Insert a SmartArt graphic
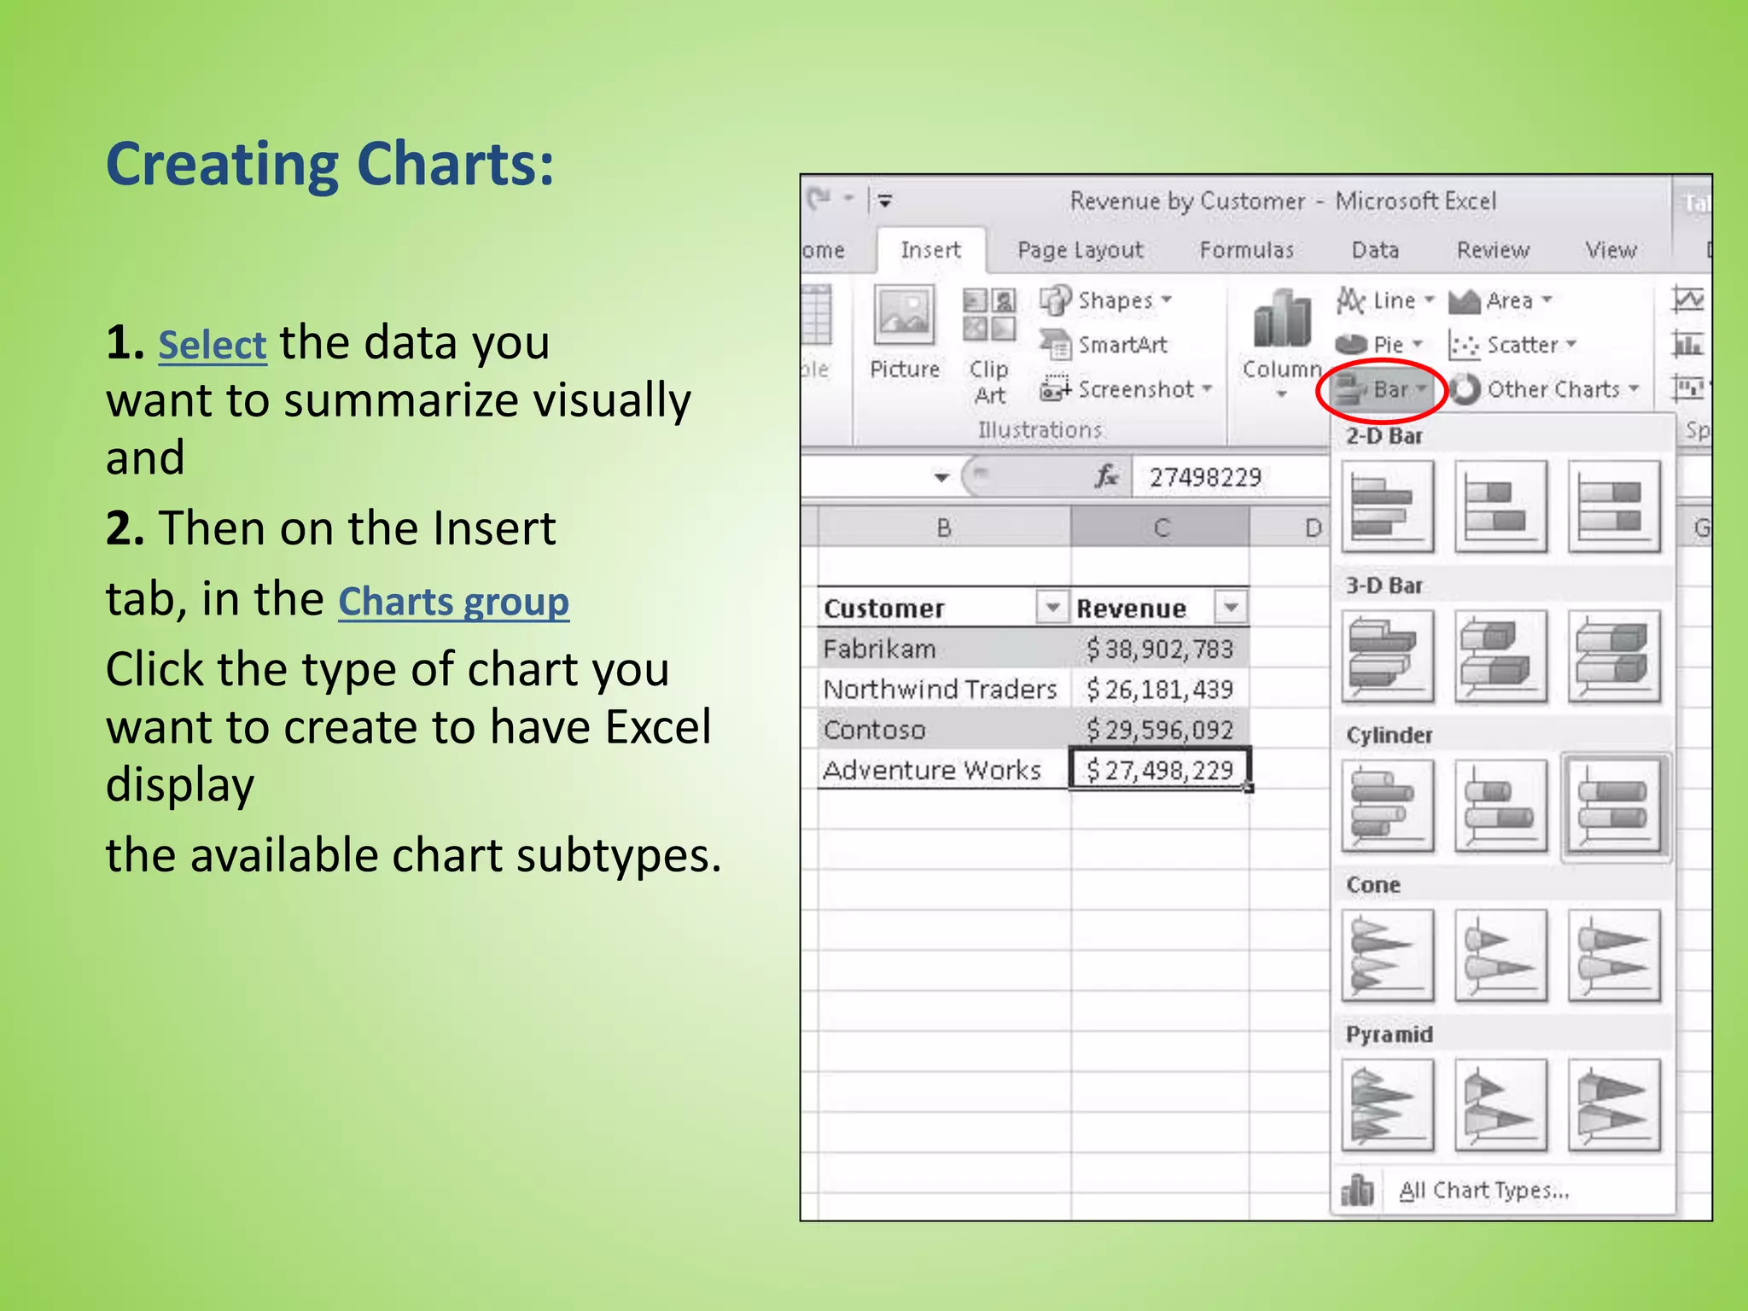 (x=1104, y=345)
